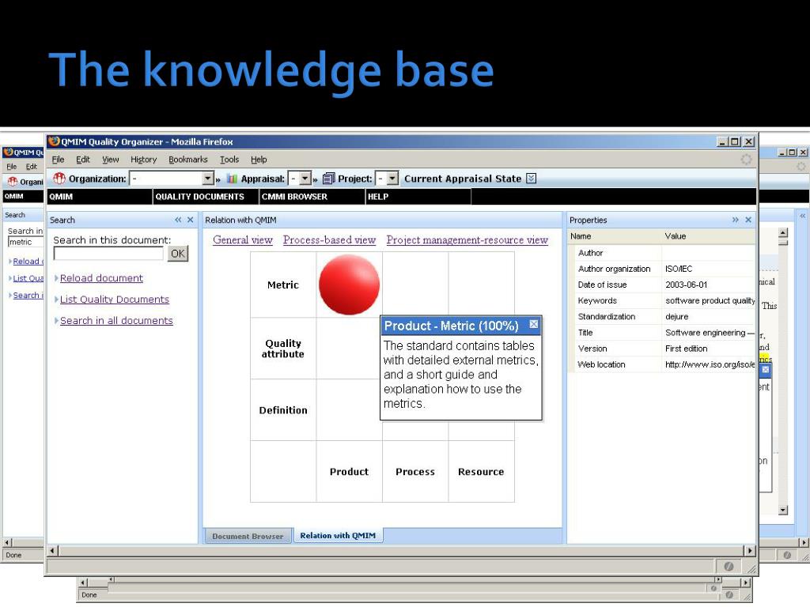810x607 pixels.
Task: Open the View menu
Action: (x=111, y=160)
